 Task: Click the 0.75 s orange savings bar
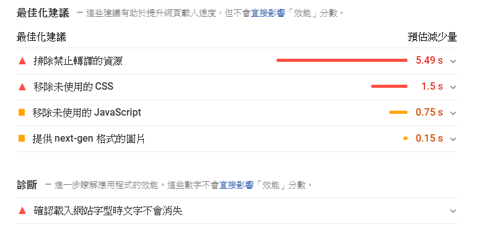point(398,113)
